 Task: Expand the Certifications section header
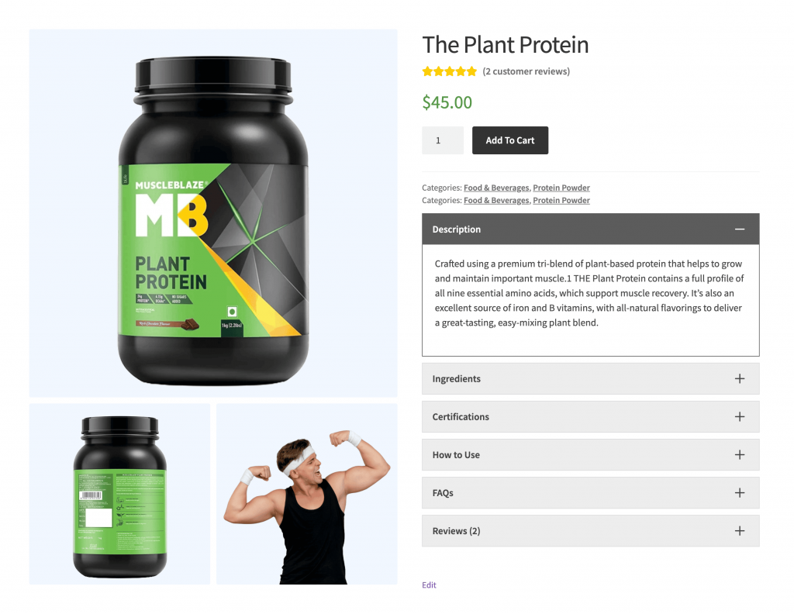(590, 416)
